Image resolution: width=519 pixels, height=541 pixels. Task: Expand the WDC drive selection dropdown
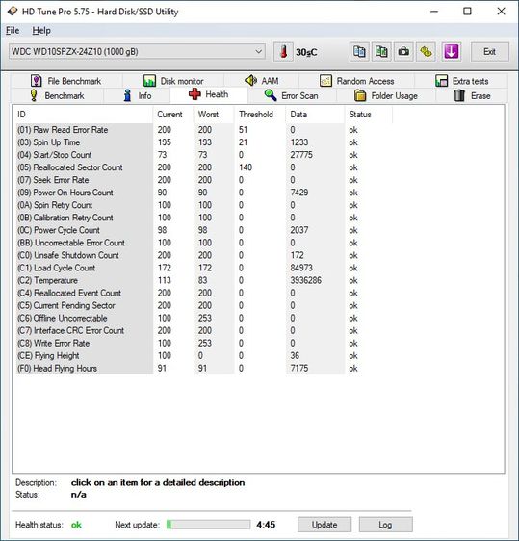137,52
